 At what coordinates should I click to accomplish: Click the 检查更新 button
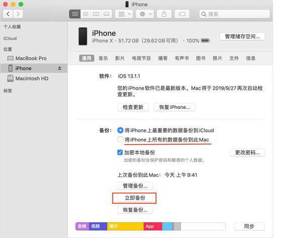tap(133, 107)
